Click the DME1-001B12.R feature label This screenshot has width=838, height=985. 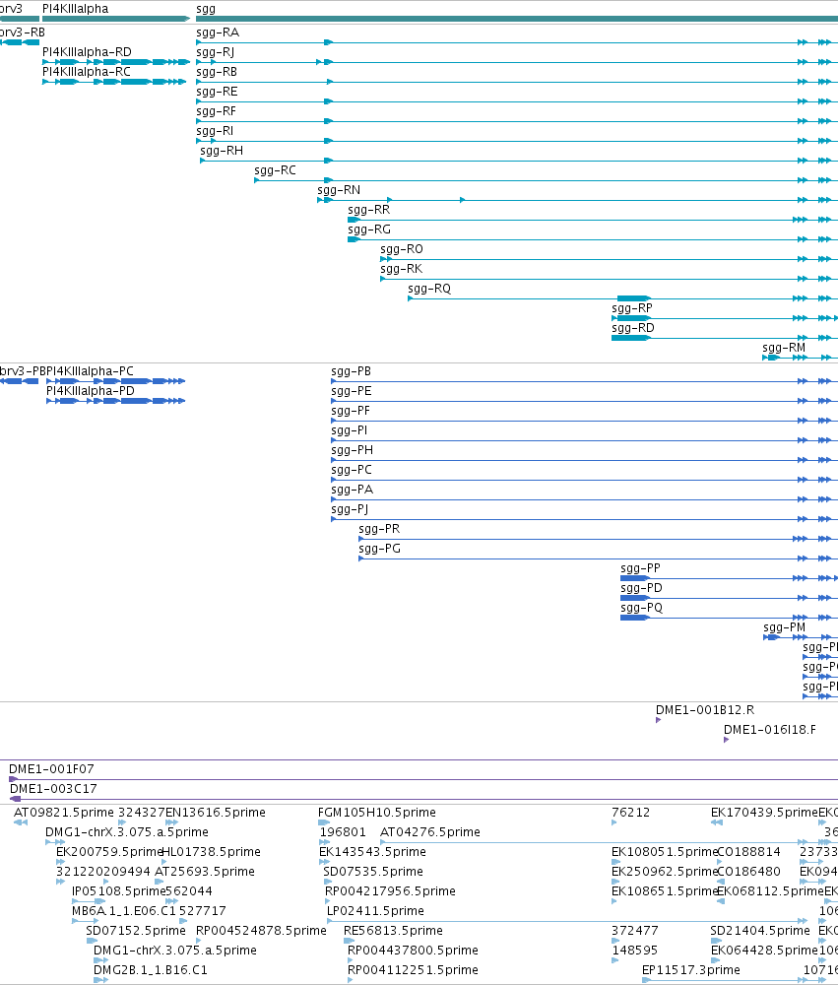coord(705,710)
